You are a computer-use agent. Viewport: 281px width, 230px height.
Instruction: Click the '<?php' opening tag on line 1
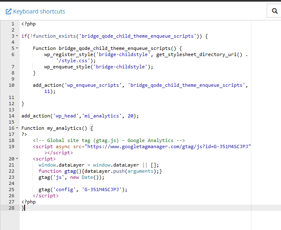(x=28, y=24)
